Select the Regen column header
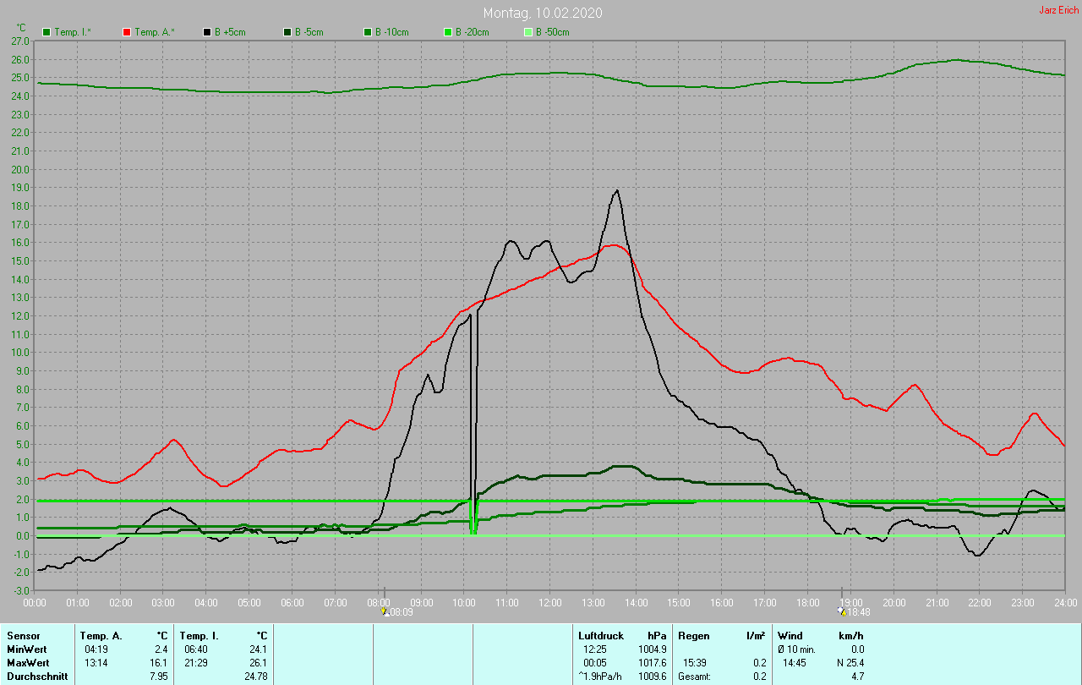This screenshot has width=1082, height=685. click(693, 635)
